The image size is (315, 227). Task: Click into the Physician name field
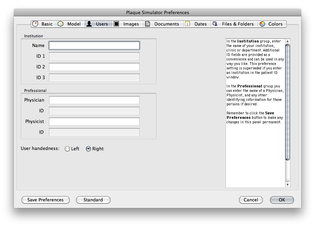[x=94, y=100]
